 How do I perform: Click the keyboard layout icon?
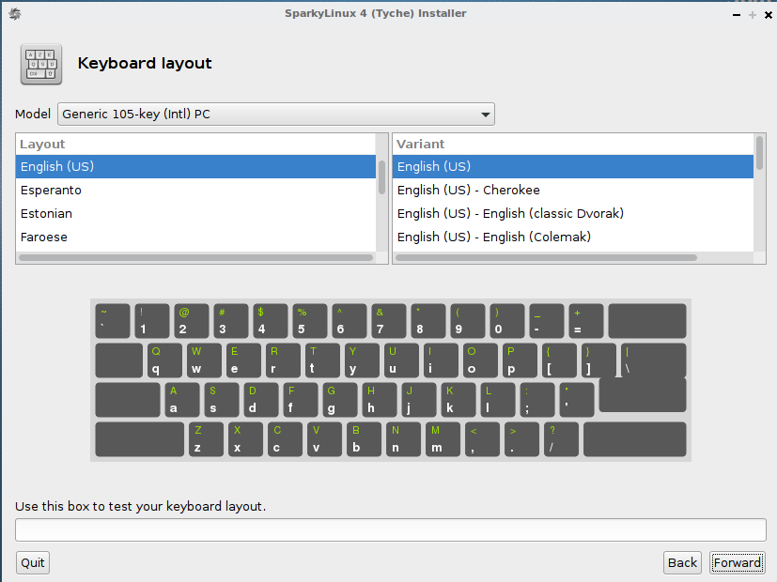point(41,64)
